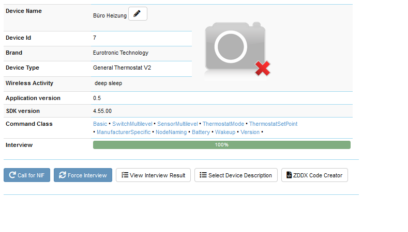
Task: Open the Version command class link
Action: pyautogui.click(x=250, y=132)
